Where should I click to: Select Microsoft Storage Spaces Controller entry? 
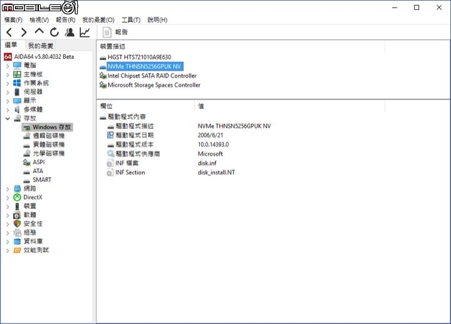coord(154,85)
